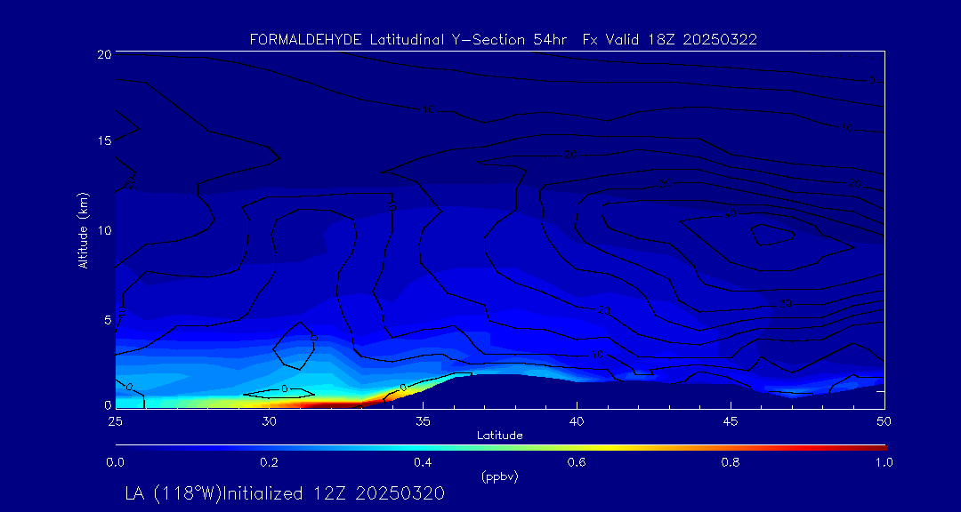Click altitude axis tick label 15
This screenshot has width=961, height=512.
tap(103, 140)
